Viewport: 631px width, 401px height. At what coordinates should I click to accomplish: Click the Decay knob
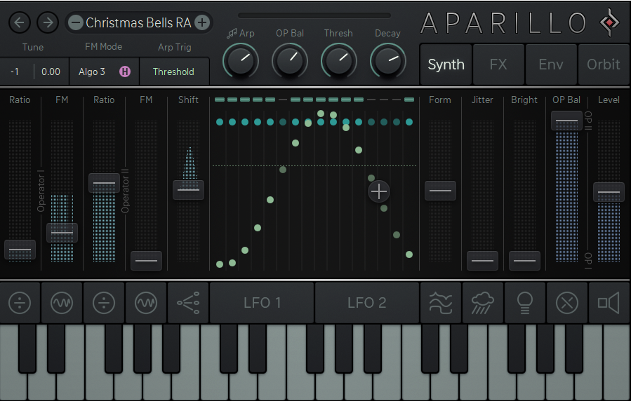pyautogui.click(x=388, y=61)
